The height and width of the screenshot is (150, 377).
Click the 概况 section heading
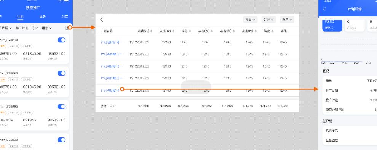tap(326, 71)
